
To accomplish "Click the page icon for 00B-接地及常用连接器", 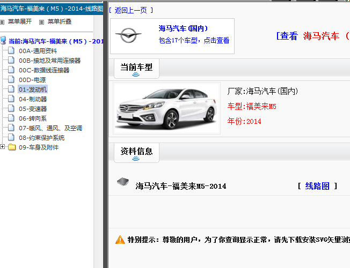I will click(x=11, y=60).
